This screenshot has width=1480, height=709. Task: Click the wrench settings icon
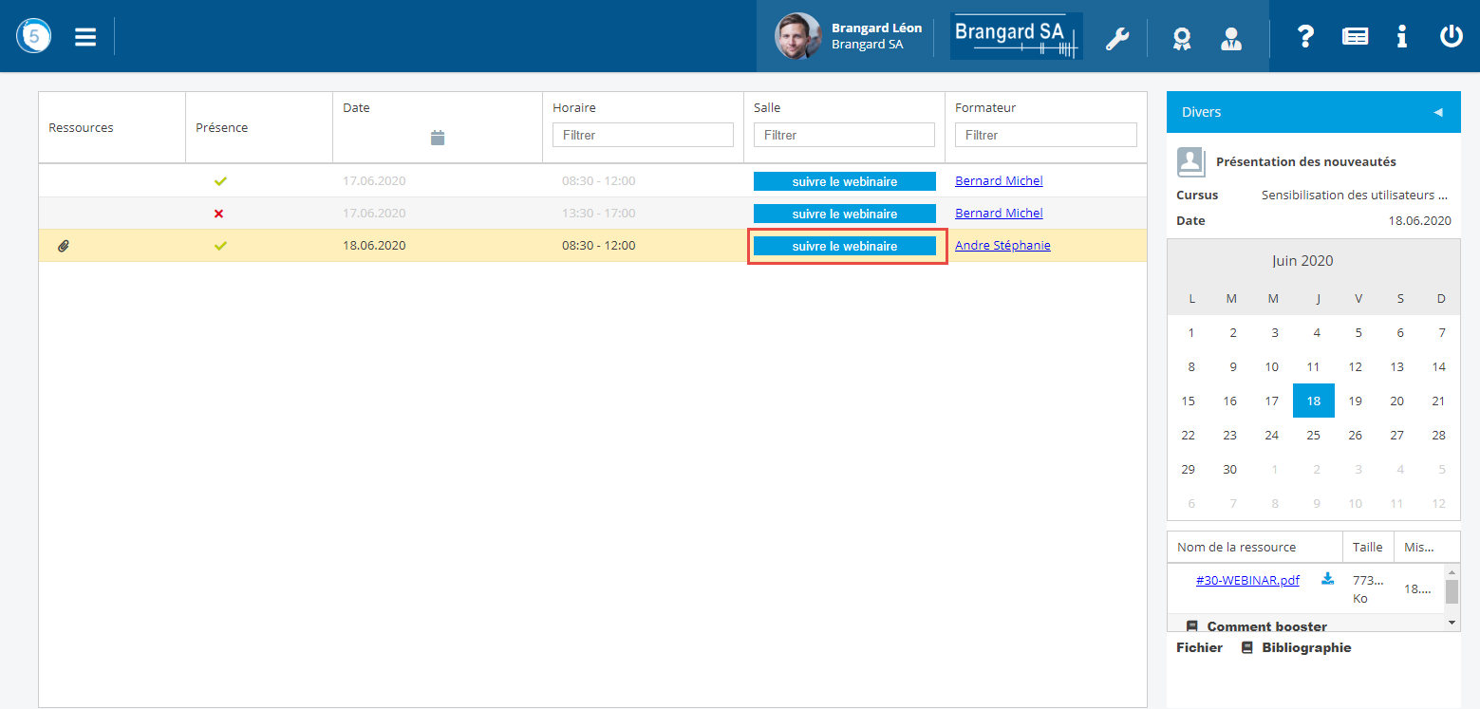click(x=1117, y=39)
